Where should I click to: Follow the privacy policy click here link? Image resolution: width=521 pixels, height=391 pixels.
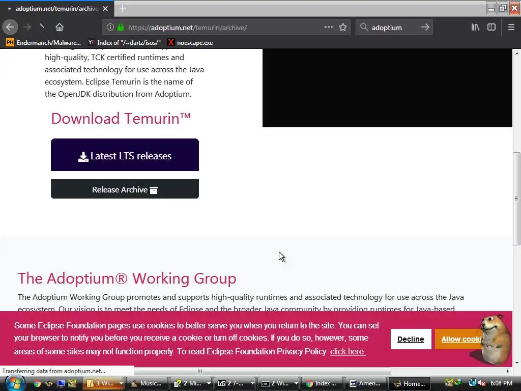(x=348, y=351)
